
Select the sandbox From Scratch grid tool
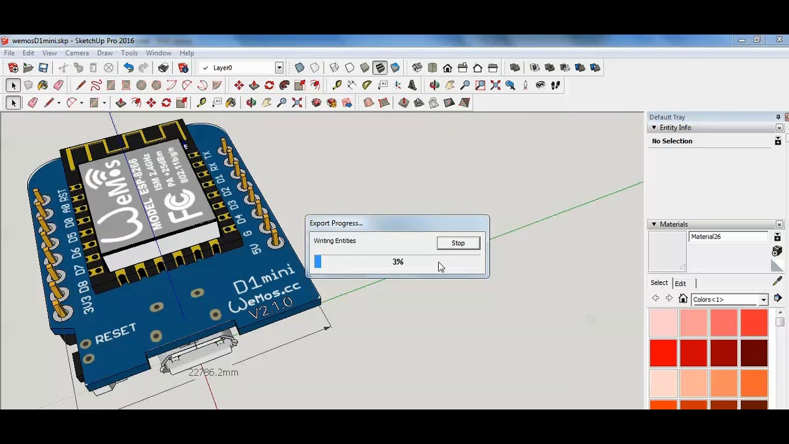coord(383,103)
